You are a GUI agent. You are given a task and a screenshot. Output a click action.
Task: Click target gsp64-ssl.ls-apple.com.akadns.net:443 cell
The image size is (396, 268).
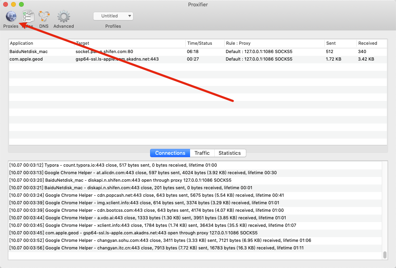click(117, 59)
